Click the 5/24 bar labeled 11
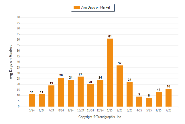185x124 pixels. pyautogui.click(x=32, y=101)
